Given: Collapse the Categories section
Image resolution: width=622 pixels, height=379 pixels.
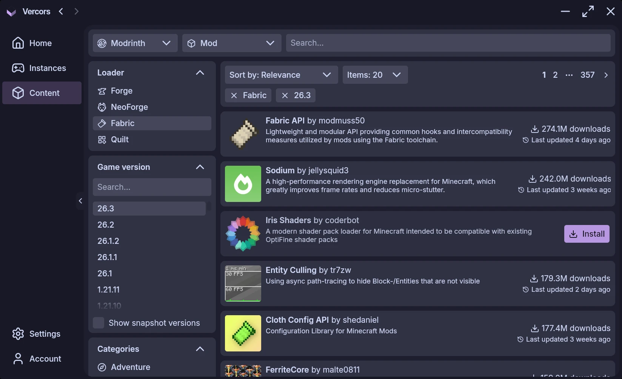Looking at the screenshot, I should (x=200, y=349).
